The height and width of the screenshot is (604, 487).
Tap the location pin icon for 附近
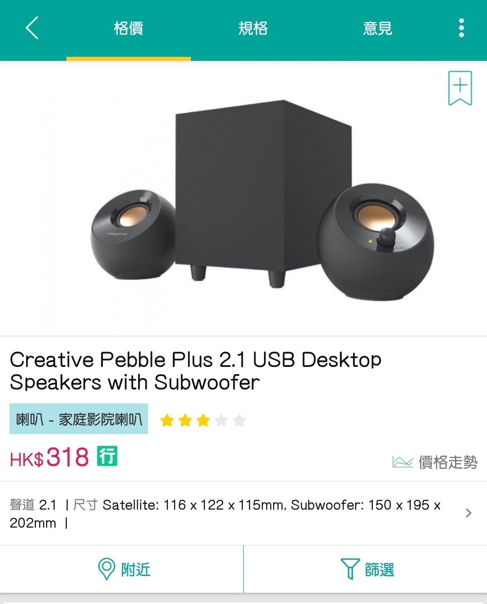coord(107,569)
